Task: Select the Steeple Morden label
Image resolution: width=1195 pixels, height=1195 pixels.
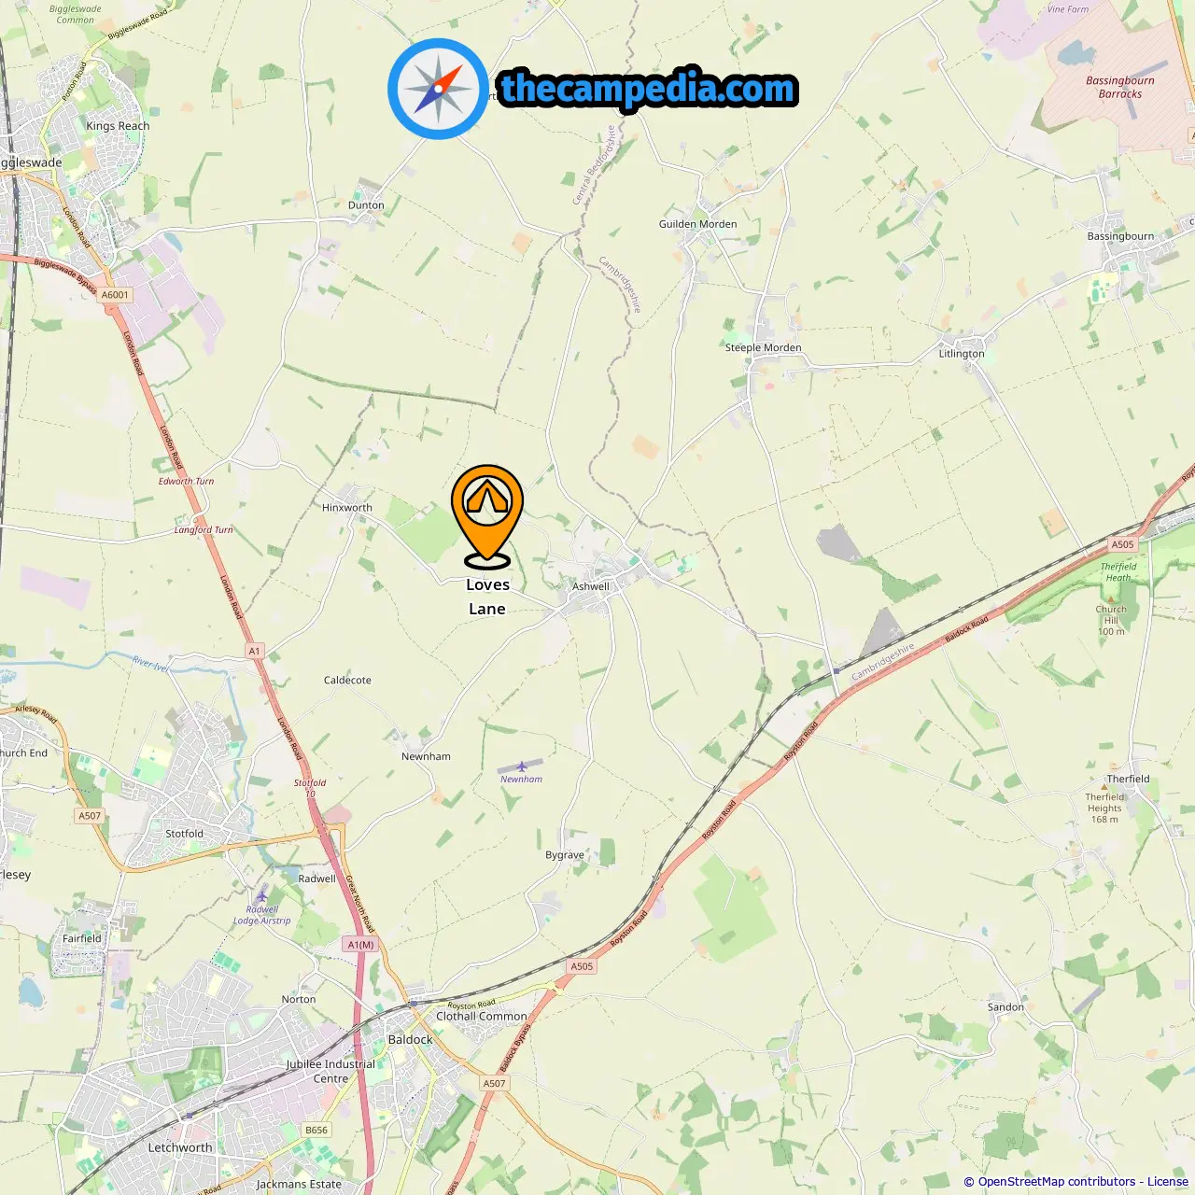Action: click(x=764, y=347)
